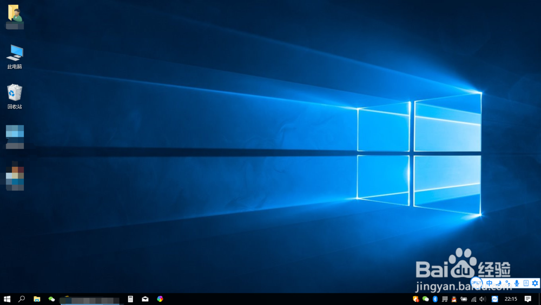This screenshot has height=305, width=541.
Task: Click the 22:15 taskbar clock
Action: 511,299
